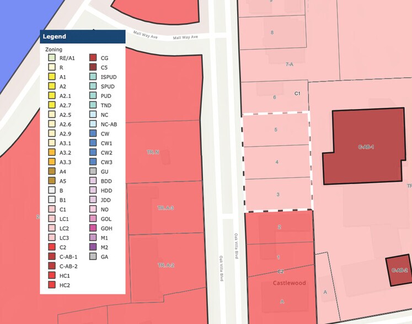
Task: Click the left Mall Way Ave street label
Action: (x=145, y=34)
